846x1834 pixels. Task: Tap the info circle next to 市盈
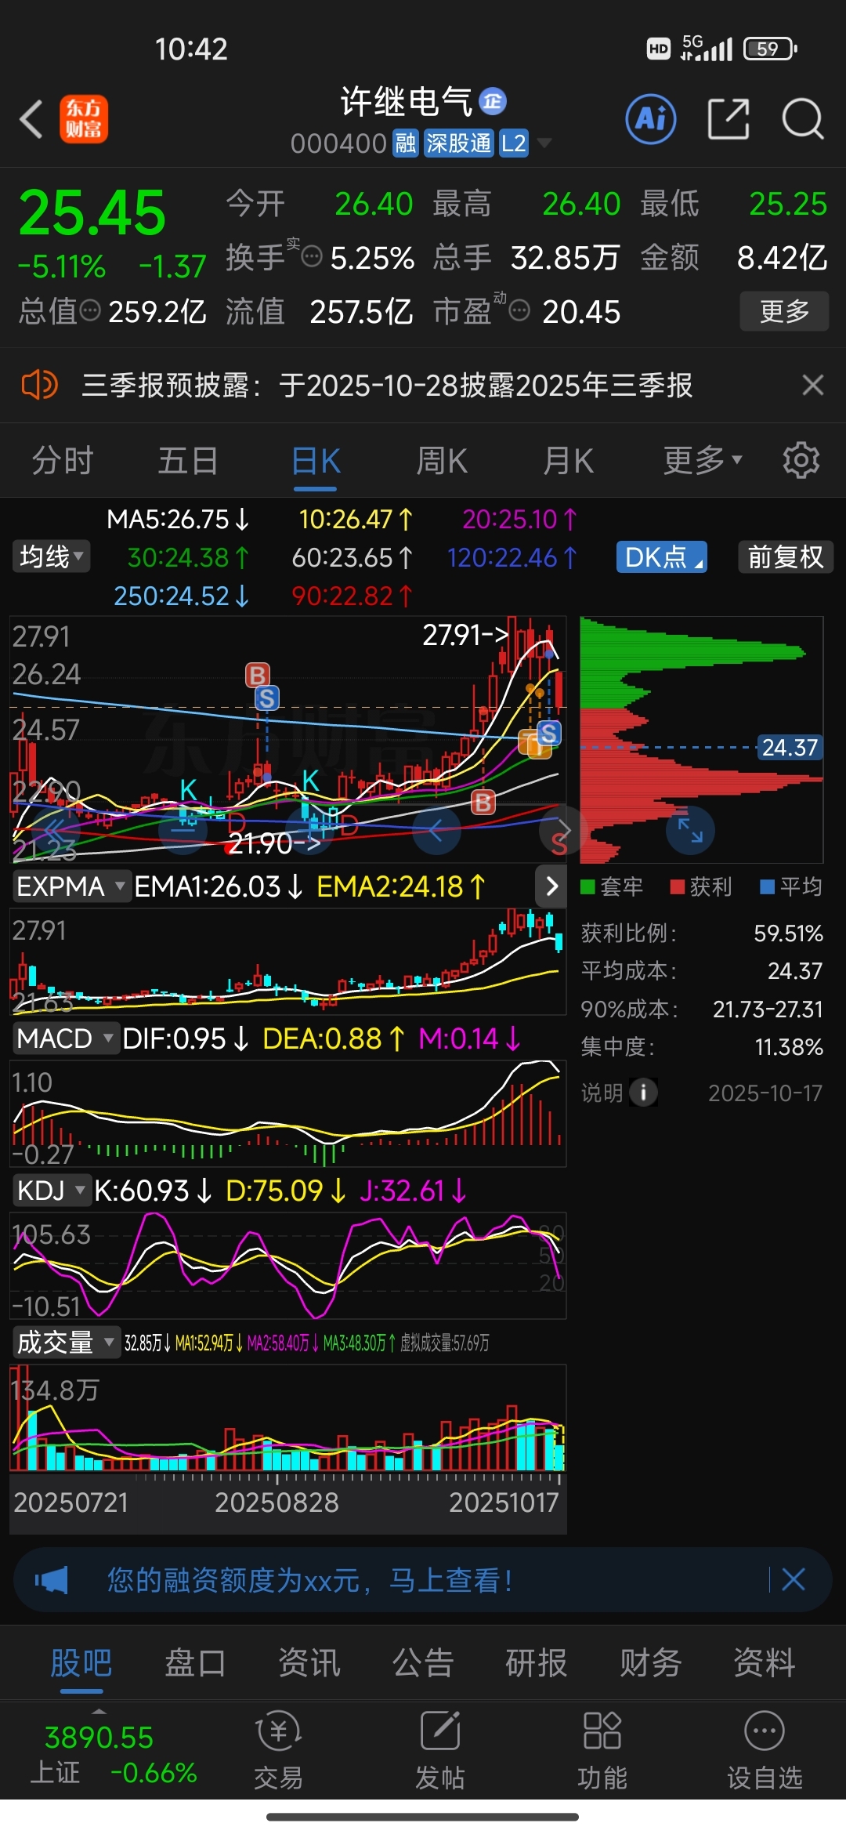519,310
